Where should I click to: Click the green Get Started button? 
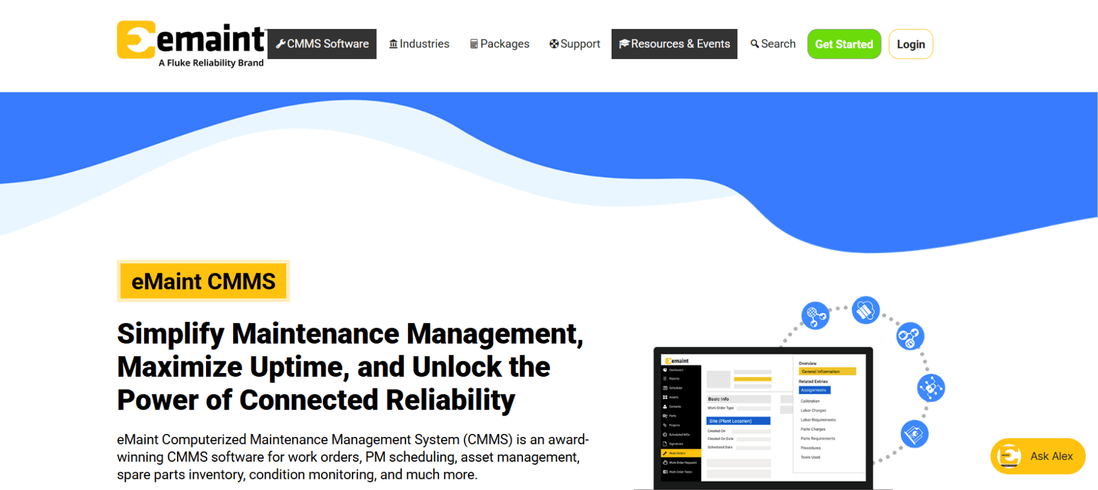pyautogui.click(x=844, y=44)
